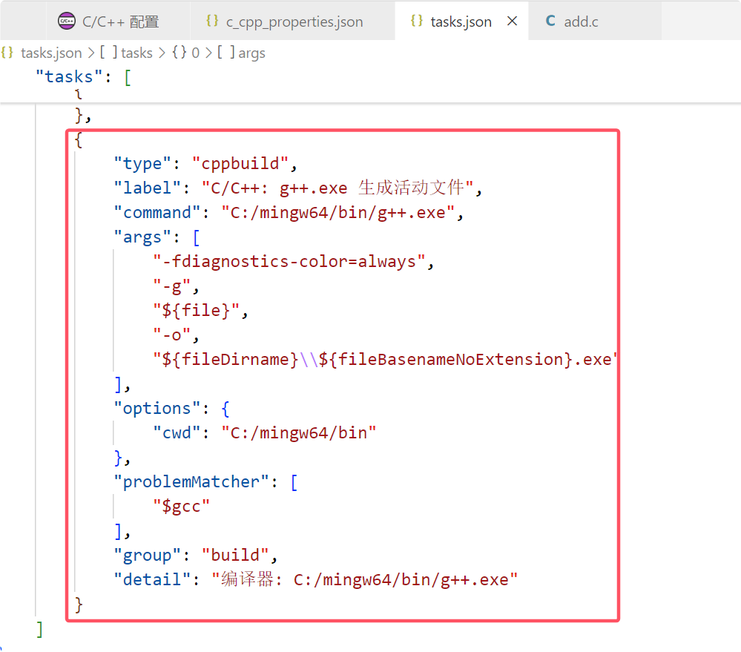Open the c_cpp_properties.json tab

(293, 22)
